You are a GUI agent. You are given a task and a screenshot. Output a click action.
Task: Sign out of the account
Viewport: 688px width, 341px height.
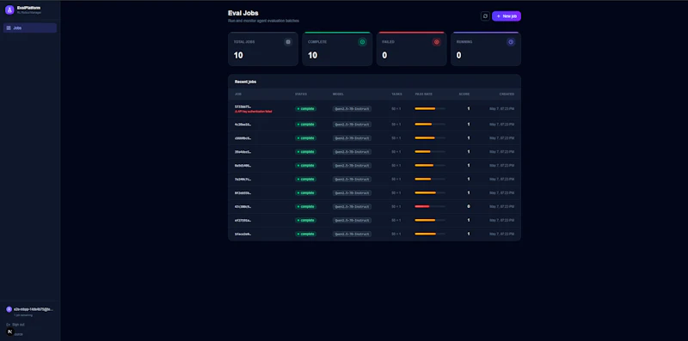(15, 325)
